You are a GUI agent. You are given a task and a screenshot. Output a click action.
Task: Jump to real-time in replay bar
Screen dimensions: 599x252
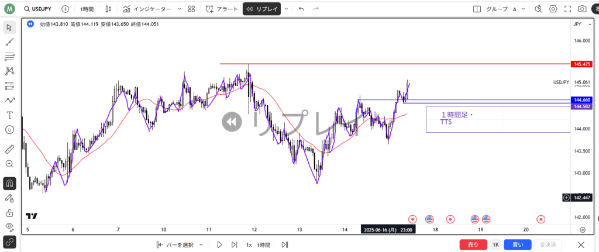point(285,245)
